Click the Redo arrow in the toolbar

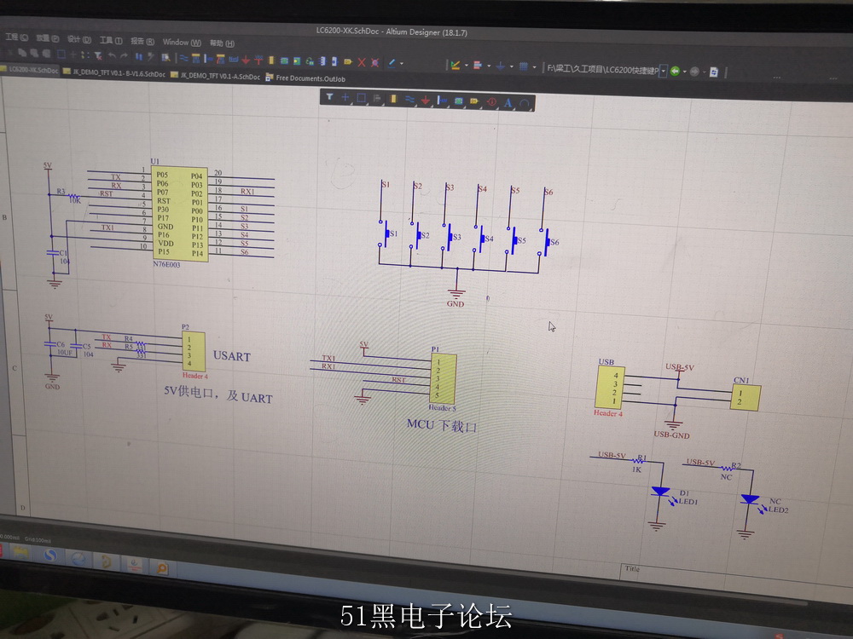tap(124, 56)
